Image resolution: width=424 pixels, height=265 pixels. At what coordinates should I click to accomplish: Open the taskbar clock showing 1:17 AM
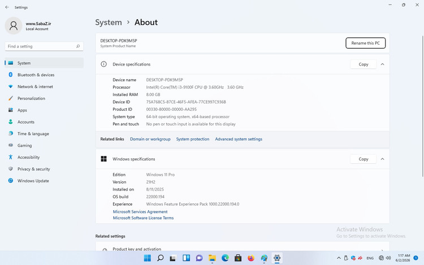point(403,258)
